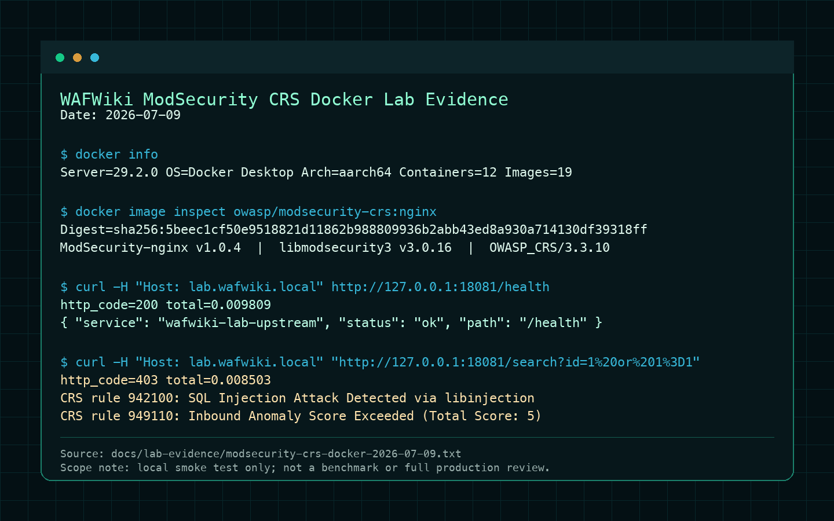Image resolution: width=834 pixels, height=521 pixels.
Task: Click the 'http_code=200 total=0.009809' line
Action: tap(166, 305)
